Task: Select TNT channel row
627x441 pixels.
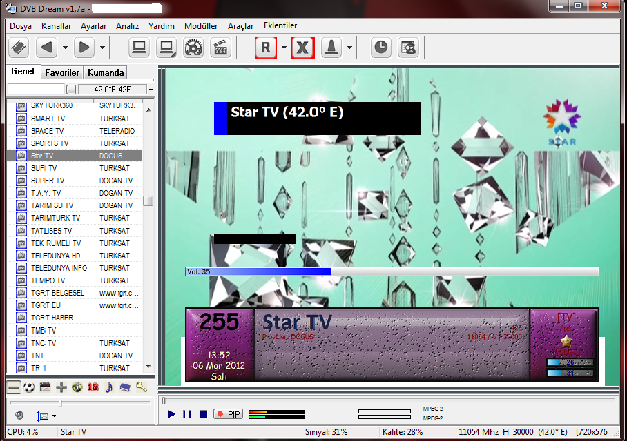Action: coord(75,355)
